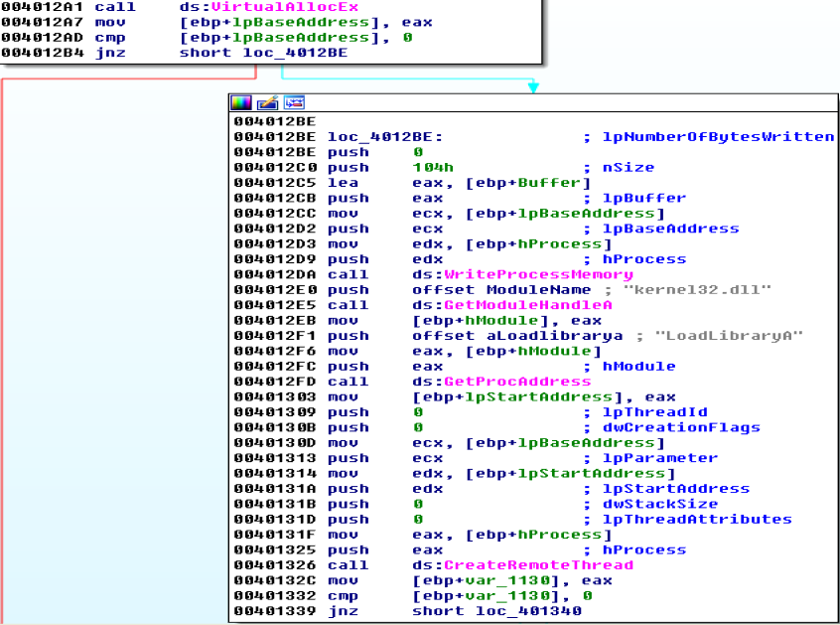This screenshot has width=840, height=625.
Task: Click the CreateRemoteThread call target
Action: (x=538, y=565)
